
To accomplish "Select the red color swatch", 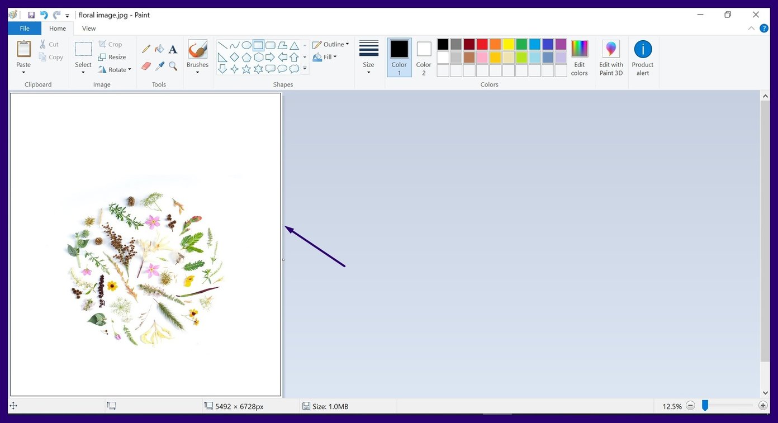I will (482, 44).
